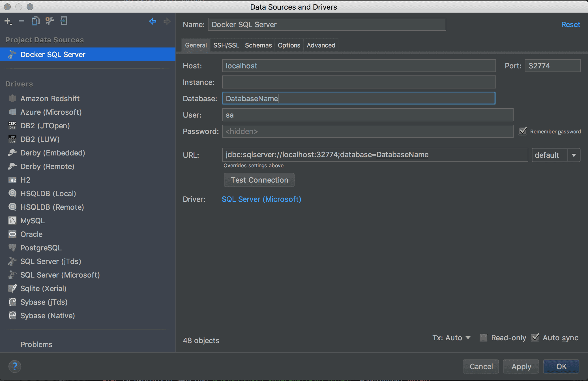
Task: Click the Sybase (jTds) icon
Action: [12, 302]
